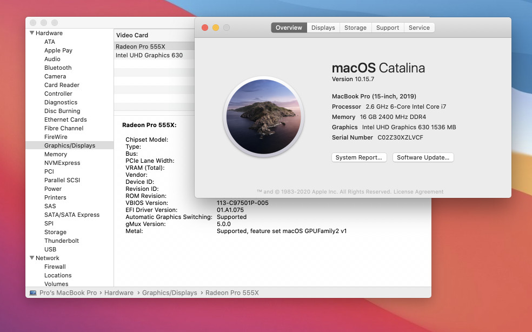Image resolution: width=532 pixels, height=332 pixels.
Task: Collapse the Network section triangle
Action: coord(32,258)
